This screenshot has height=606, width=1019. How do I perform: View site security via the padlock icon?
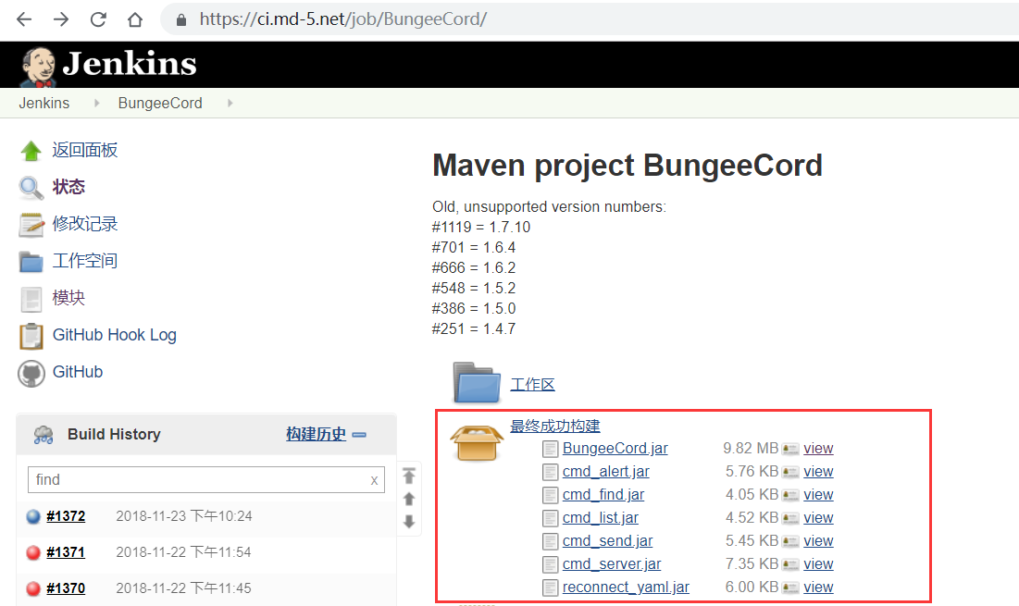point(181,20)
